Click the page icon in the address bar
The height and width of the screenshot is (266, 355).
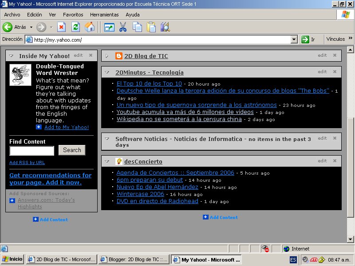pos(29,39)
